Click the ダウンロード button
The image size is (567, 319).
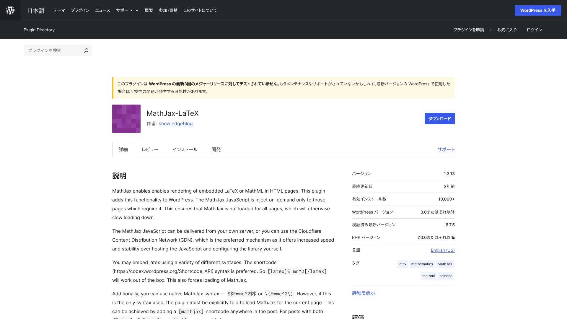(x=440, y=119)
